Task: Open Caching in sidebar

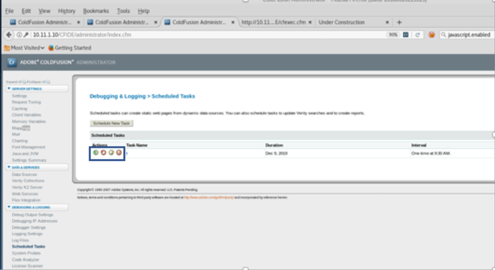Action: 20,108
